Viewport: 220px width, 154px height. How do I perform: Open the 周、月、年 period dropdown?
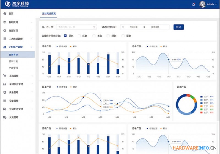point(76,27)
